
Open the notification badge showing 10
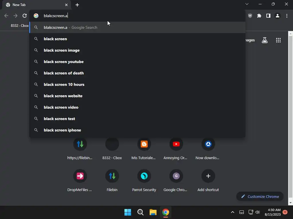(x=285, y=212)
